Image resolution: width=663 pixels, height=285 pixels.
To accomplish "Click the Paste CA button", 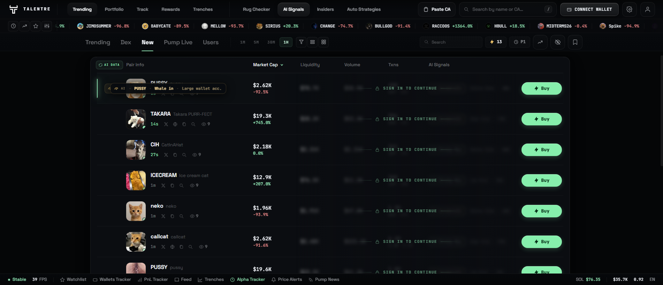I will 437,9.
